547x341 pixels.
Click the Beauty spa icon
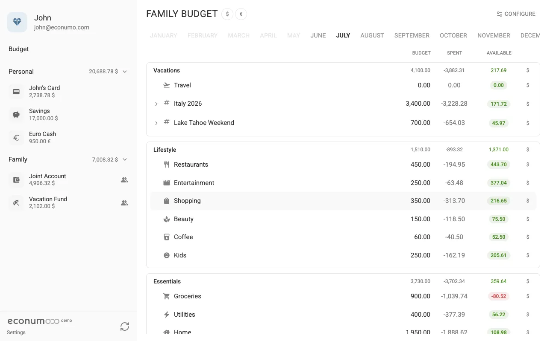coord(167,219)
